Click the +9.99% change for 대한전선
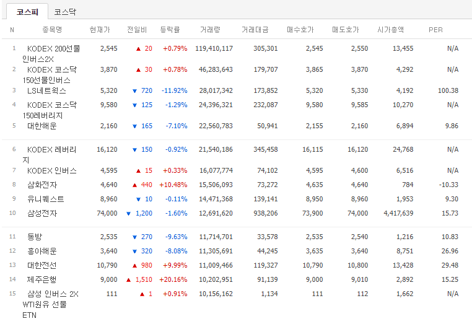The width and height of the screenshot is (472, 324). coord(175,265)
